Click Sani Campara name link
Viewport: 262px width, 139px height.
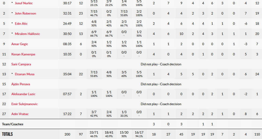[21, 64]
